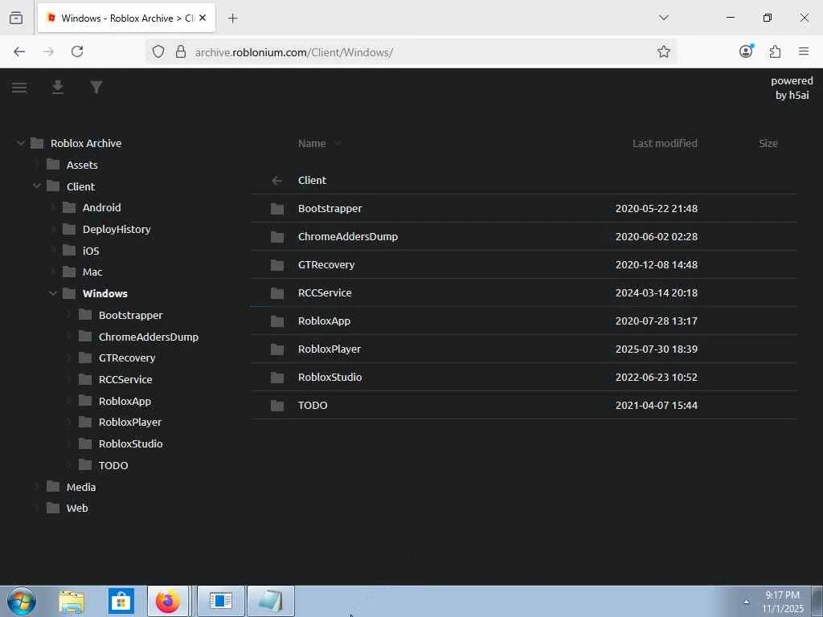Sort the listing by Size column

(768, 143)
